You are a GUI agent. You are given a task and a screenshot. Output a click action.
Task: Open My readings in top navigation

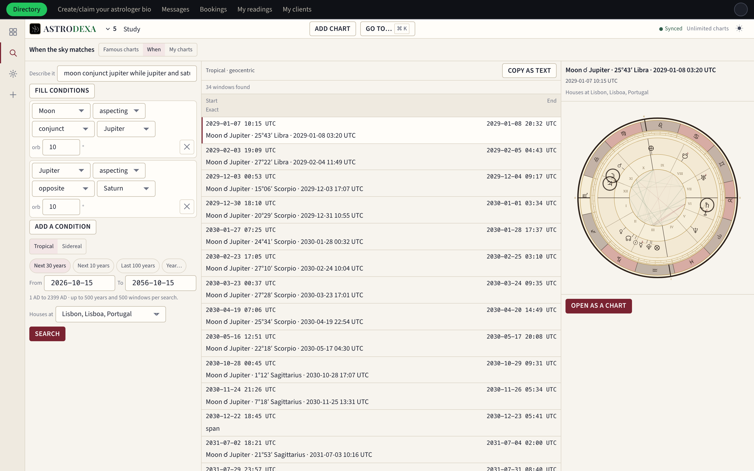coord(254,9)
